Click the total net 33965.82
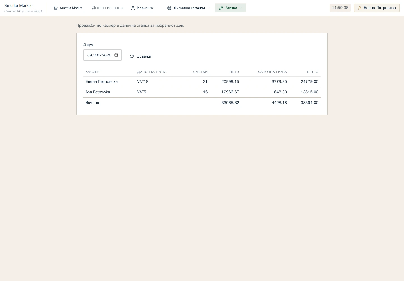Viewport: 404px width, 281px height. 230,103
